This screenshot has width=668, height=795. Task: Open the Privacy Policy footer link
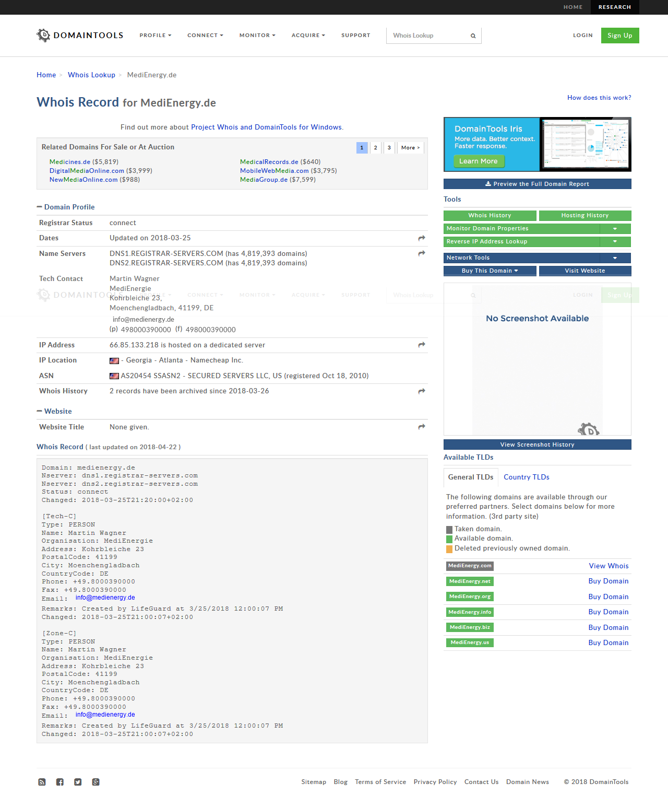[x=435, y=782]
